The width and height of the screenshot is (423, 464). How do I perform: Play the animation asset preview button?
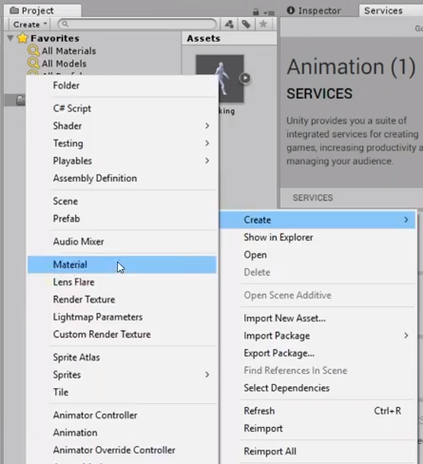(x=245, y=78)
